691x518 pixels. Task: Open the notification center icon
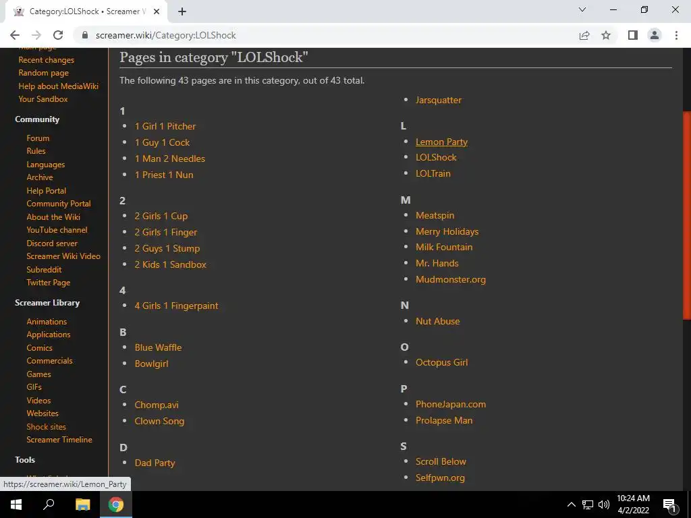669,505
